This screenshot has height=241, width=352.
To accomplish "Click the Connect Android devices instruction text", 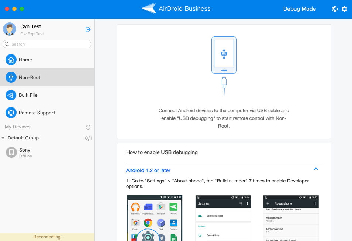I will pos(224,118).
